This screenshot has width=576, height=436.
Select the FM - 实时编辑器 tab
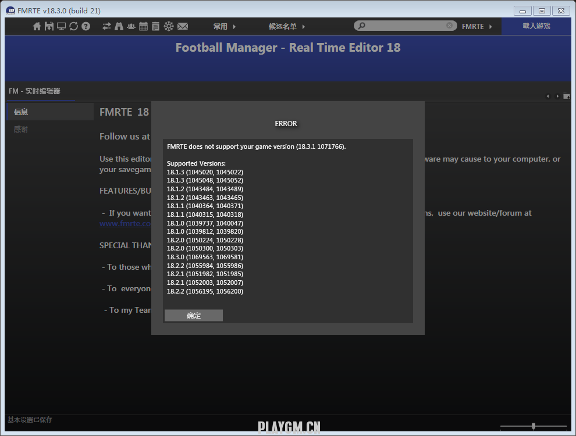pyautogui.click(x=35, y=91)
